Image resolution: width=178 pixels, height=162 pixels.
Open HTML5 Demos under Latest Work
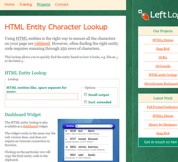(x=163, y=116)
